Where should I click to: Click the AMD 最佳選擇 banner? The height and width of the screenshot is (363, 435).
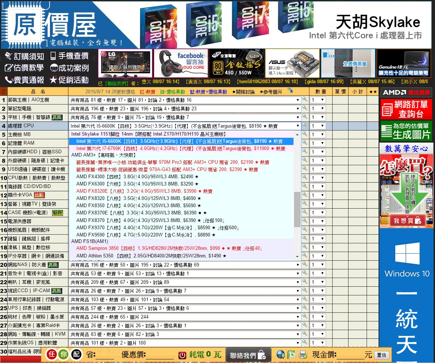tap(406, 92)
